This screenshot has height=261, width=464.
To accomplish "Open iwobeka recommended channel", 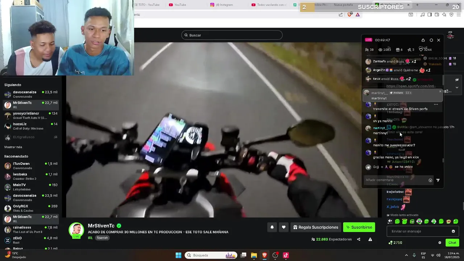I will click(x=31, y=176).
